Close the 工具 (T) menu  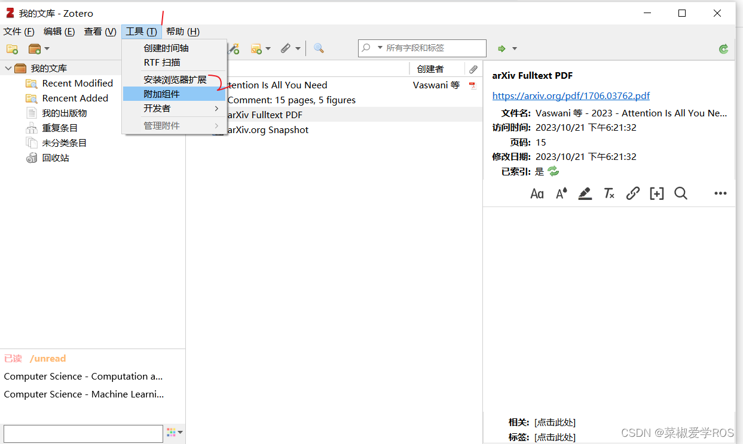142,32
